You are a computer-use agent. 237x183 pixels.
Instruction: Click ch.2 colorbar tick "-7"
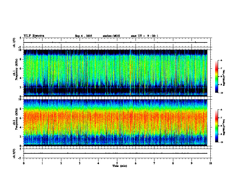221,118
